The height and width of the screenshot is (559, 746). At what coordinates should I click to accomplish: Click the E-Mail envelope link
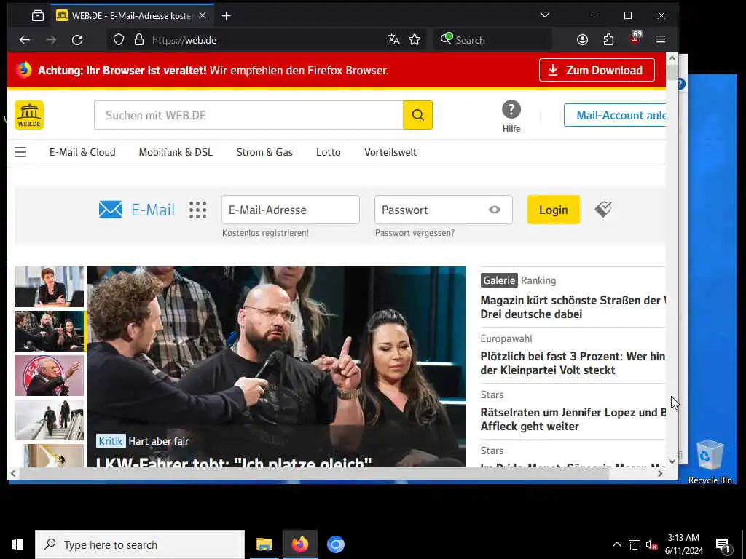click(137, 210)
